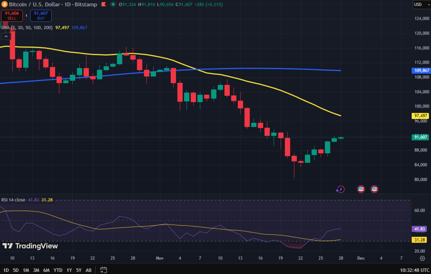Viewport: 431px width, 274px height.
Task: Click the 60.00 RSI scale label
Action: pyautogui.click(x=420, y=210)
